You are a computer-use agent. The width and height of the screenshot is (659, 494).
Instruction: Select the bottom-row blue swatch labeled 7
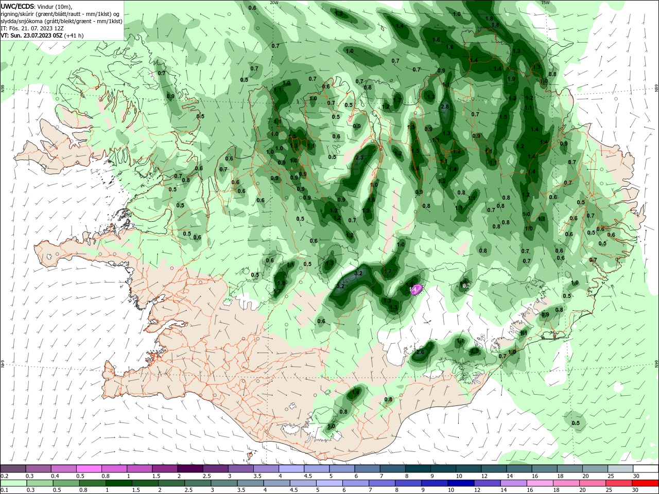(x=382, y=484)
